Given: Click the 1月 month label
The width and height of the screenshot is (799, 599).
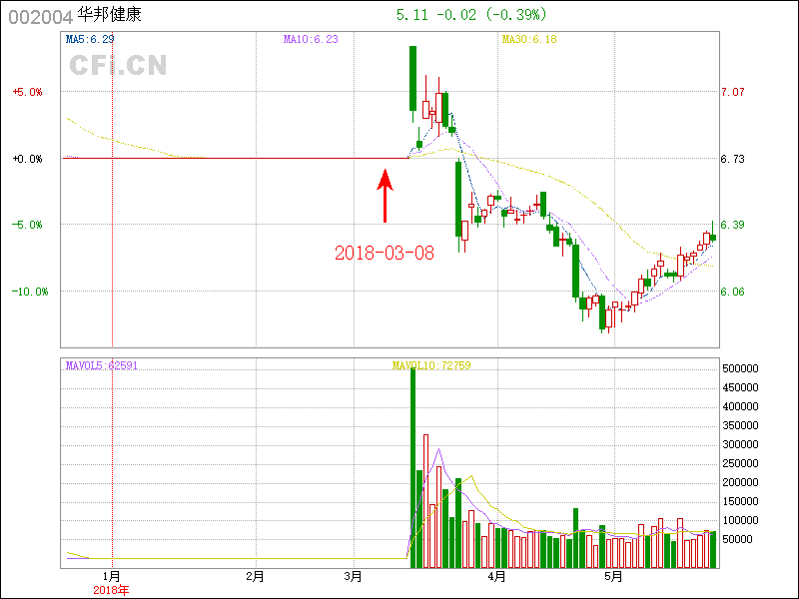Looking at the screenshot, I should point(112,577).
